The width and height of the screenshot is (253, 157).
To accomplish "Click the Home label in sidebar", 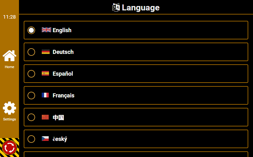I will (x=9, y=67).
